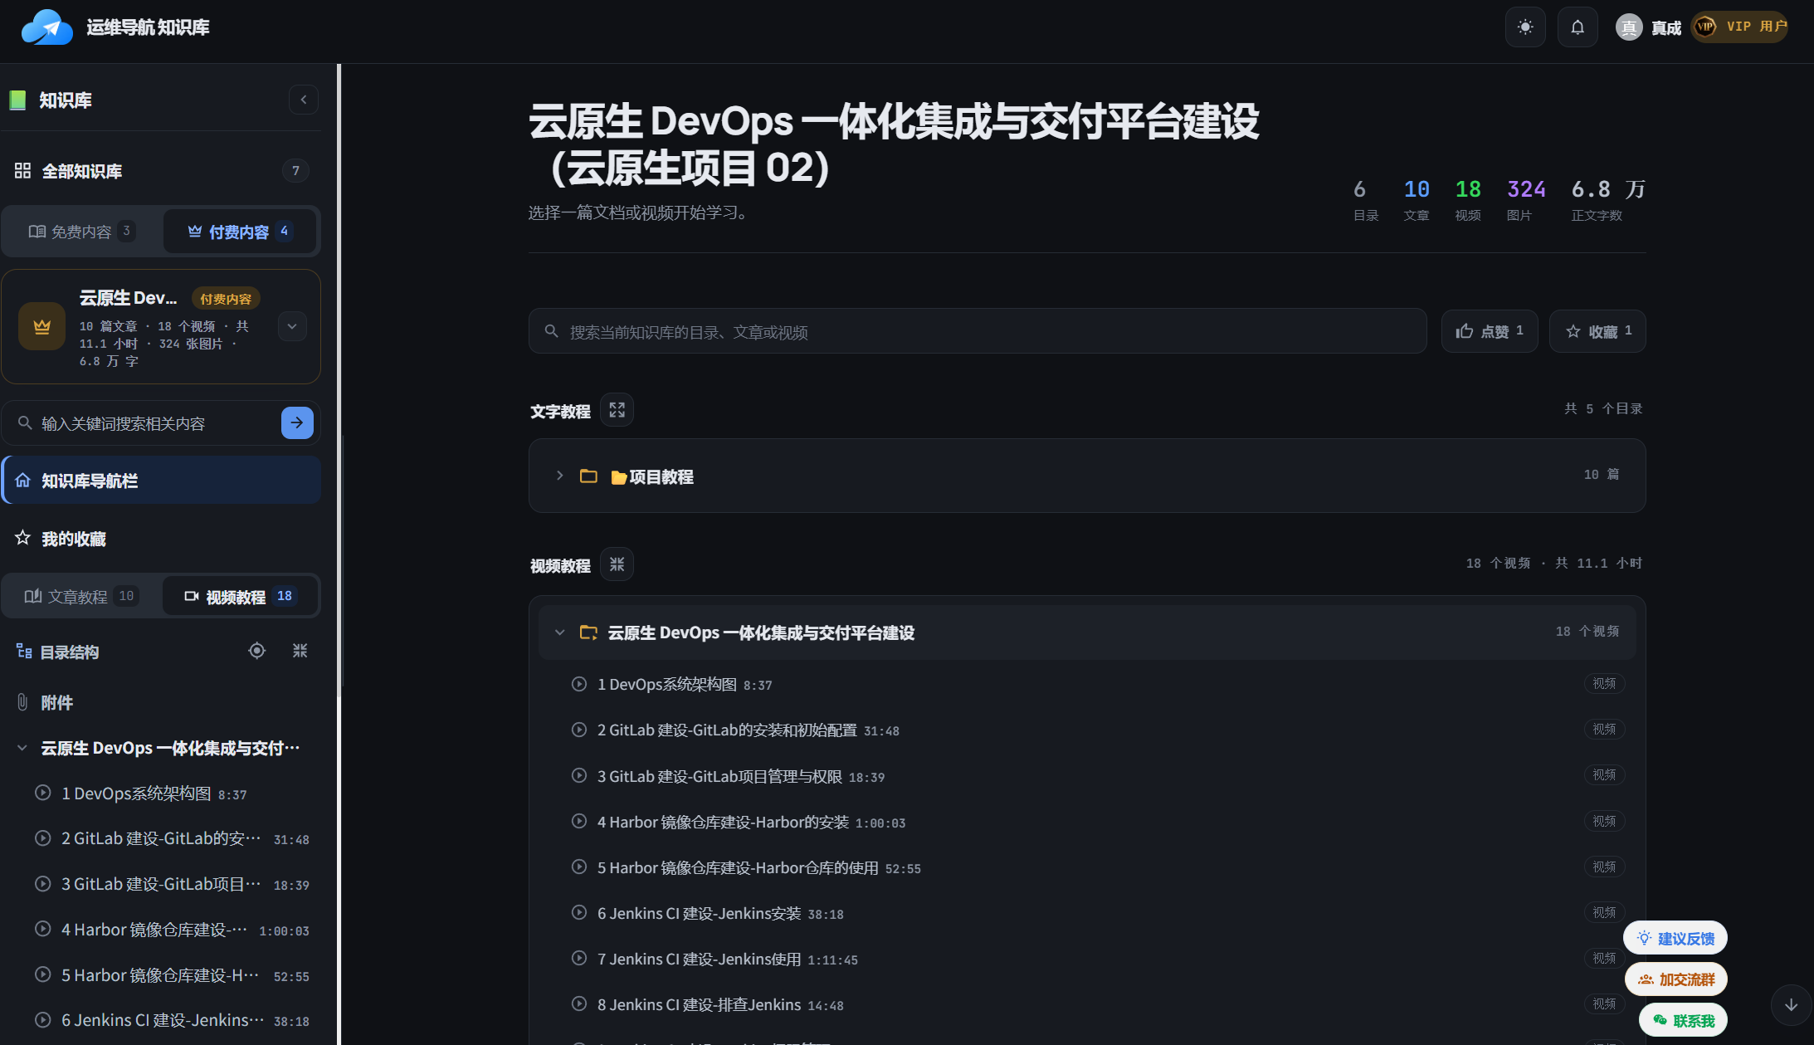Toggle light/dark theme sun icon
The image size is (1814, 1045).
pos(1525,27)
